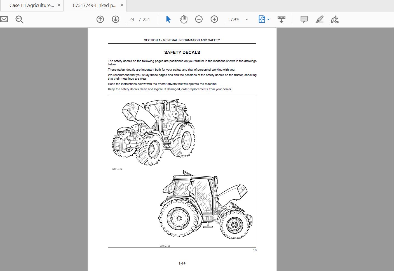The image size is (394, 271).
Task: Open the sign document pen tool
Action: pos(335,19)
